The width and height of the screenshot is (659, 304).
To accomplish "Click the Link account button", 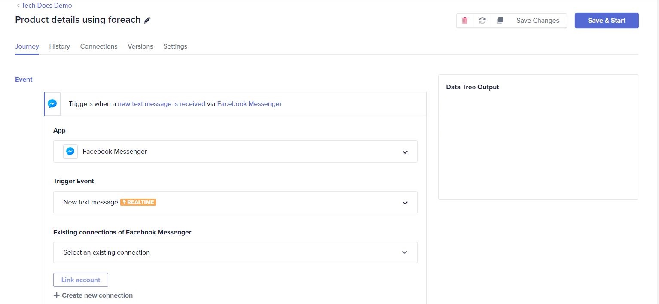I will point(81,280).
